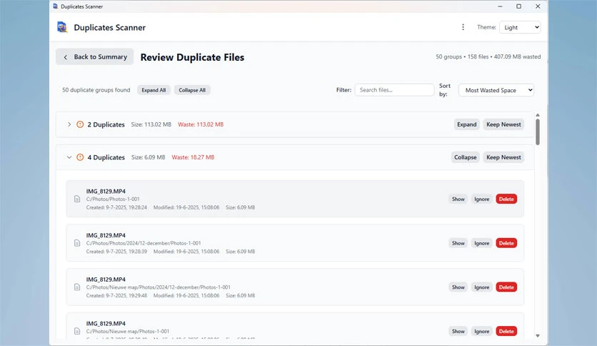Click 'Created: 9-7-2025, 19:29:48' text

tap(116, 295)
